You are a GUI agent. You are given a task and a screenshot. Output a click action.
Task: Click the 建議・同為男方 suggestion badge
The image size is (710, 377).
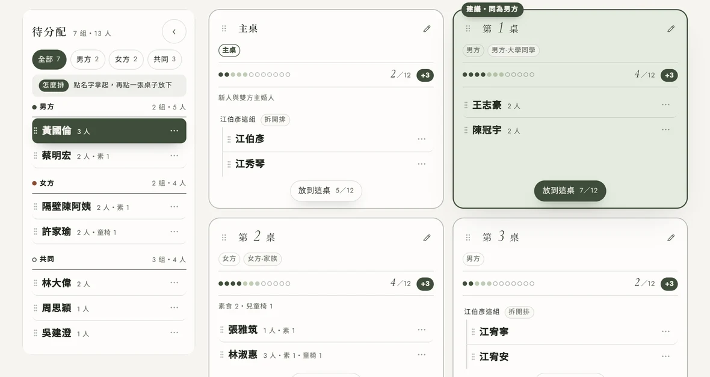click(x=492, y=9)
